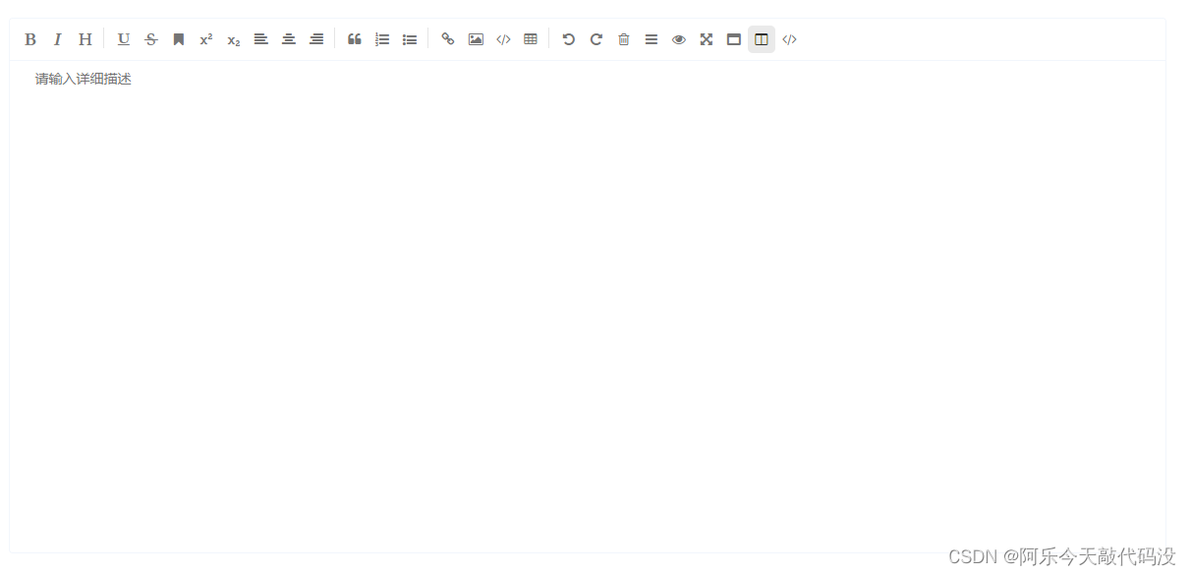This screenshot has height=575, width=1191.
Task: Clear content with the trash icon
Action: click(624, 39)
